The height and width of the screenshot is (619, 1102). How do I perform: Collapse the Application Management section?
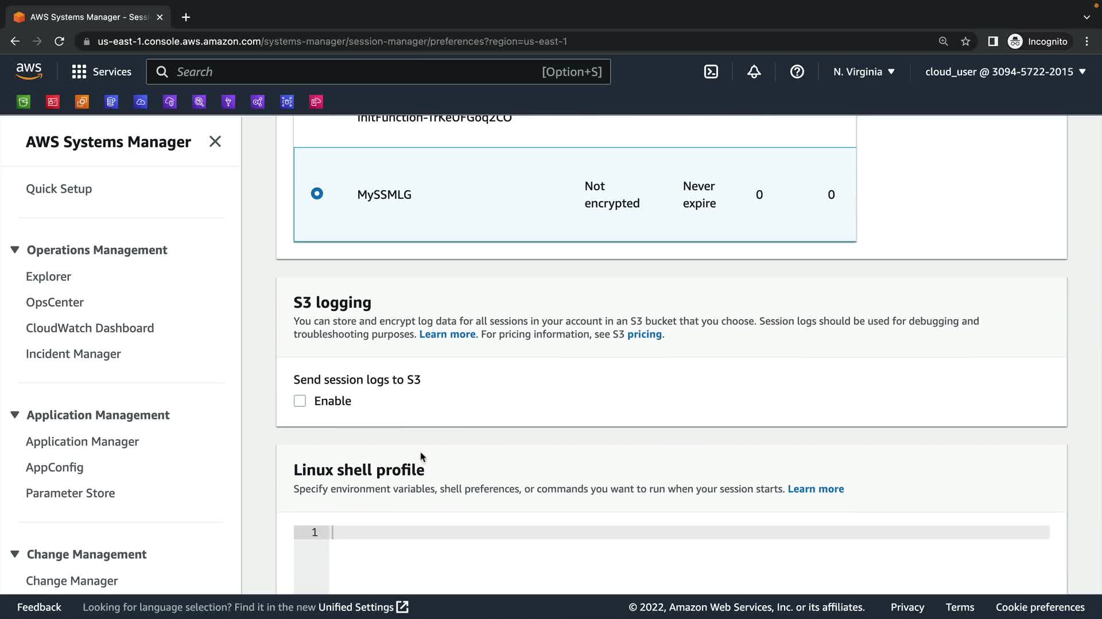[x=15, y=415]
